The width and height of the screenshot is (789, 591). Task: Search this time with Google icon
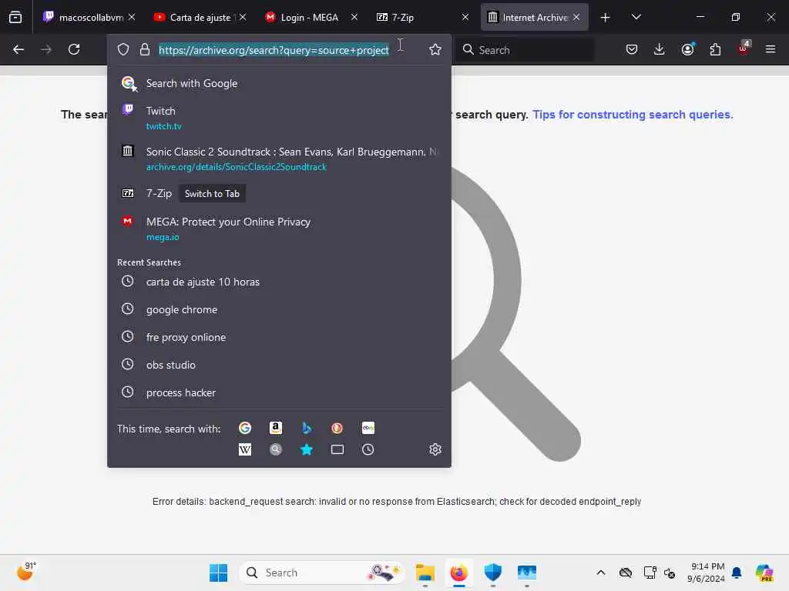click(245, 428)
